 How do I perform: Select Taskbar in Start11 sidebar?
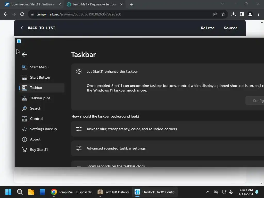(42, 88)
